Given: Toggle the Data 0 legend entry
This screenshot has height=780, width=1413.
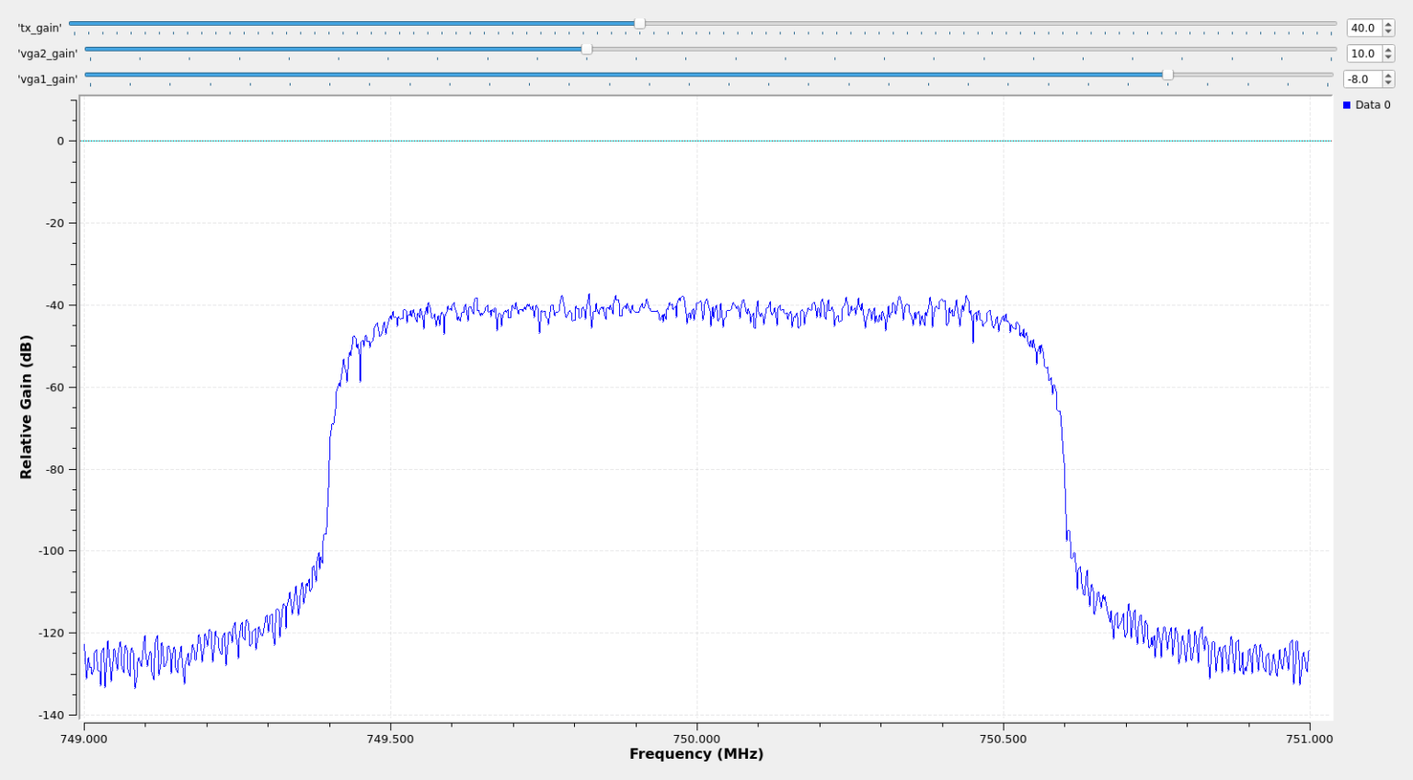Looking at the screenshot, I should point(1373,105).
